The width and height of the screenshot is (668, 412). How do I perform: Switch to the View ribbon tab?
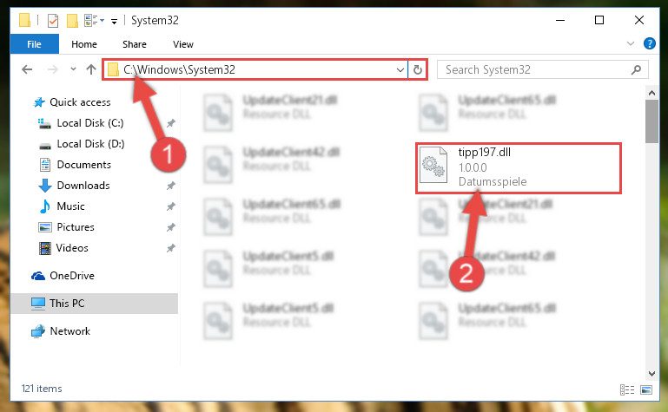(x=183, y=44)
